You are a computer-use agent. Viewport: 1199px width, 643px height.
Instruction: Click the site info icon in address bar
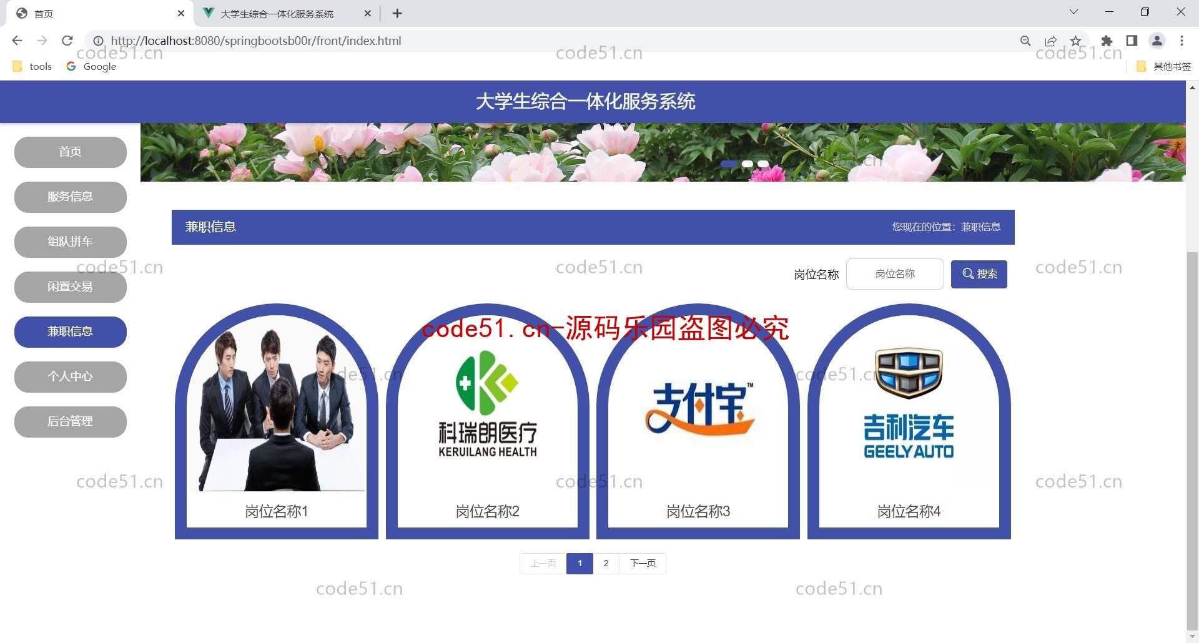point(98,41)
